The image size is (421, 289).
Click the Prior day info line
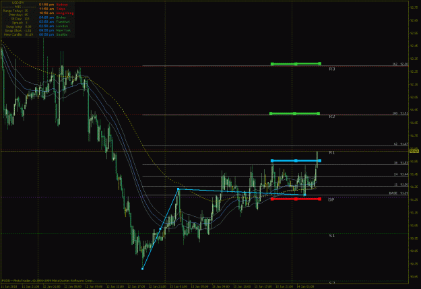click(18, 15)
